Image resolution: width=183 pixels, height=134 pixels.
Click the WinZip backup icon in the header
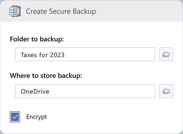point(15,11)
